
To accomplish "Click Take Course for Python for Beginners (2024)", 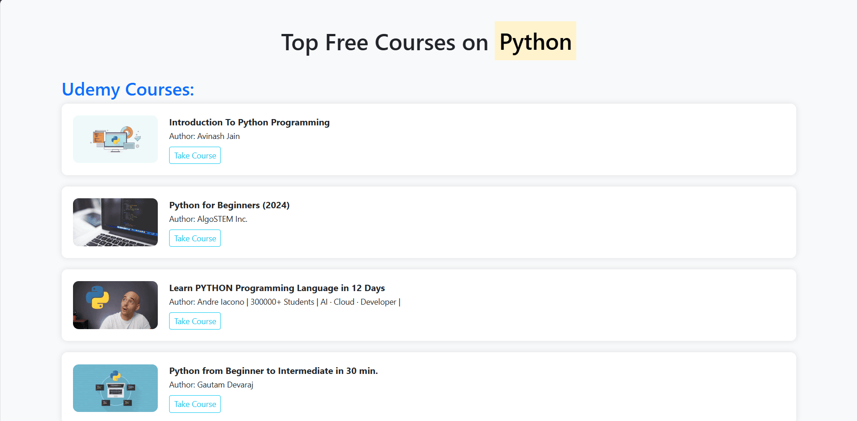I will tap(195, 238).
